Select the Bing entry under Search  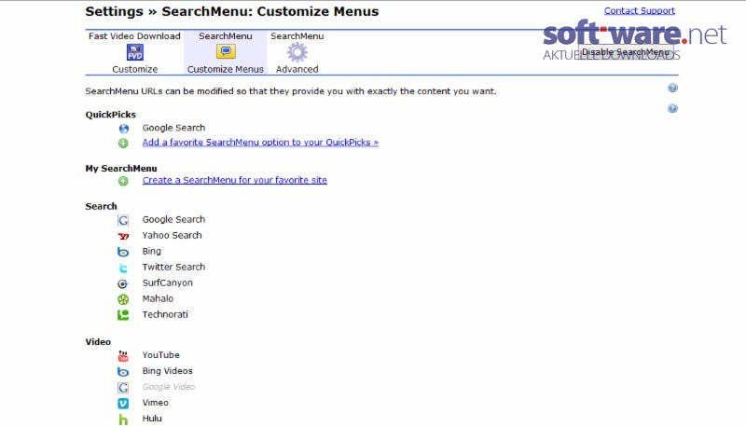coord(151,251)
